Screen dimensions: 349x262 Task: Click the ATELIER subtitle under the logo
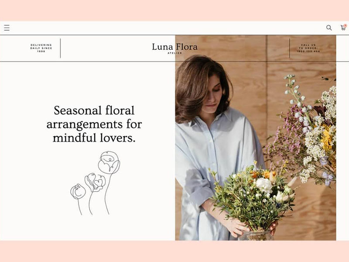pyautogui.click(x=175, y=53)
